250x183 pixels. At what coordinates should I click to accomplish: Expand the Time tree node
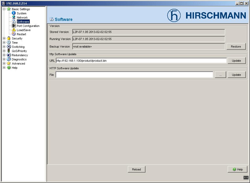tap(4, 42)
